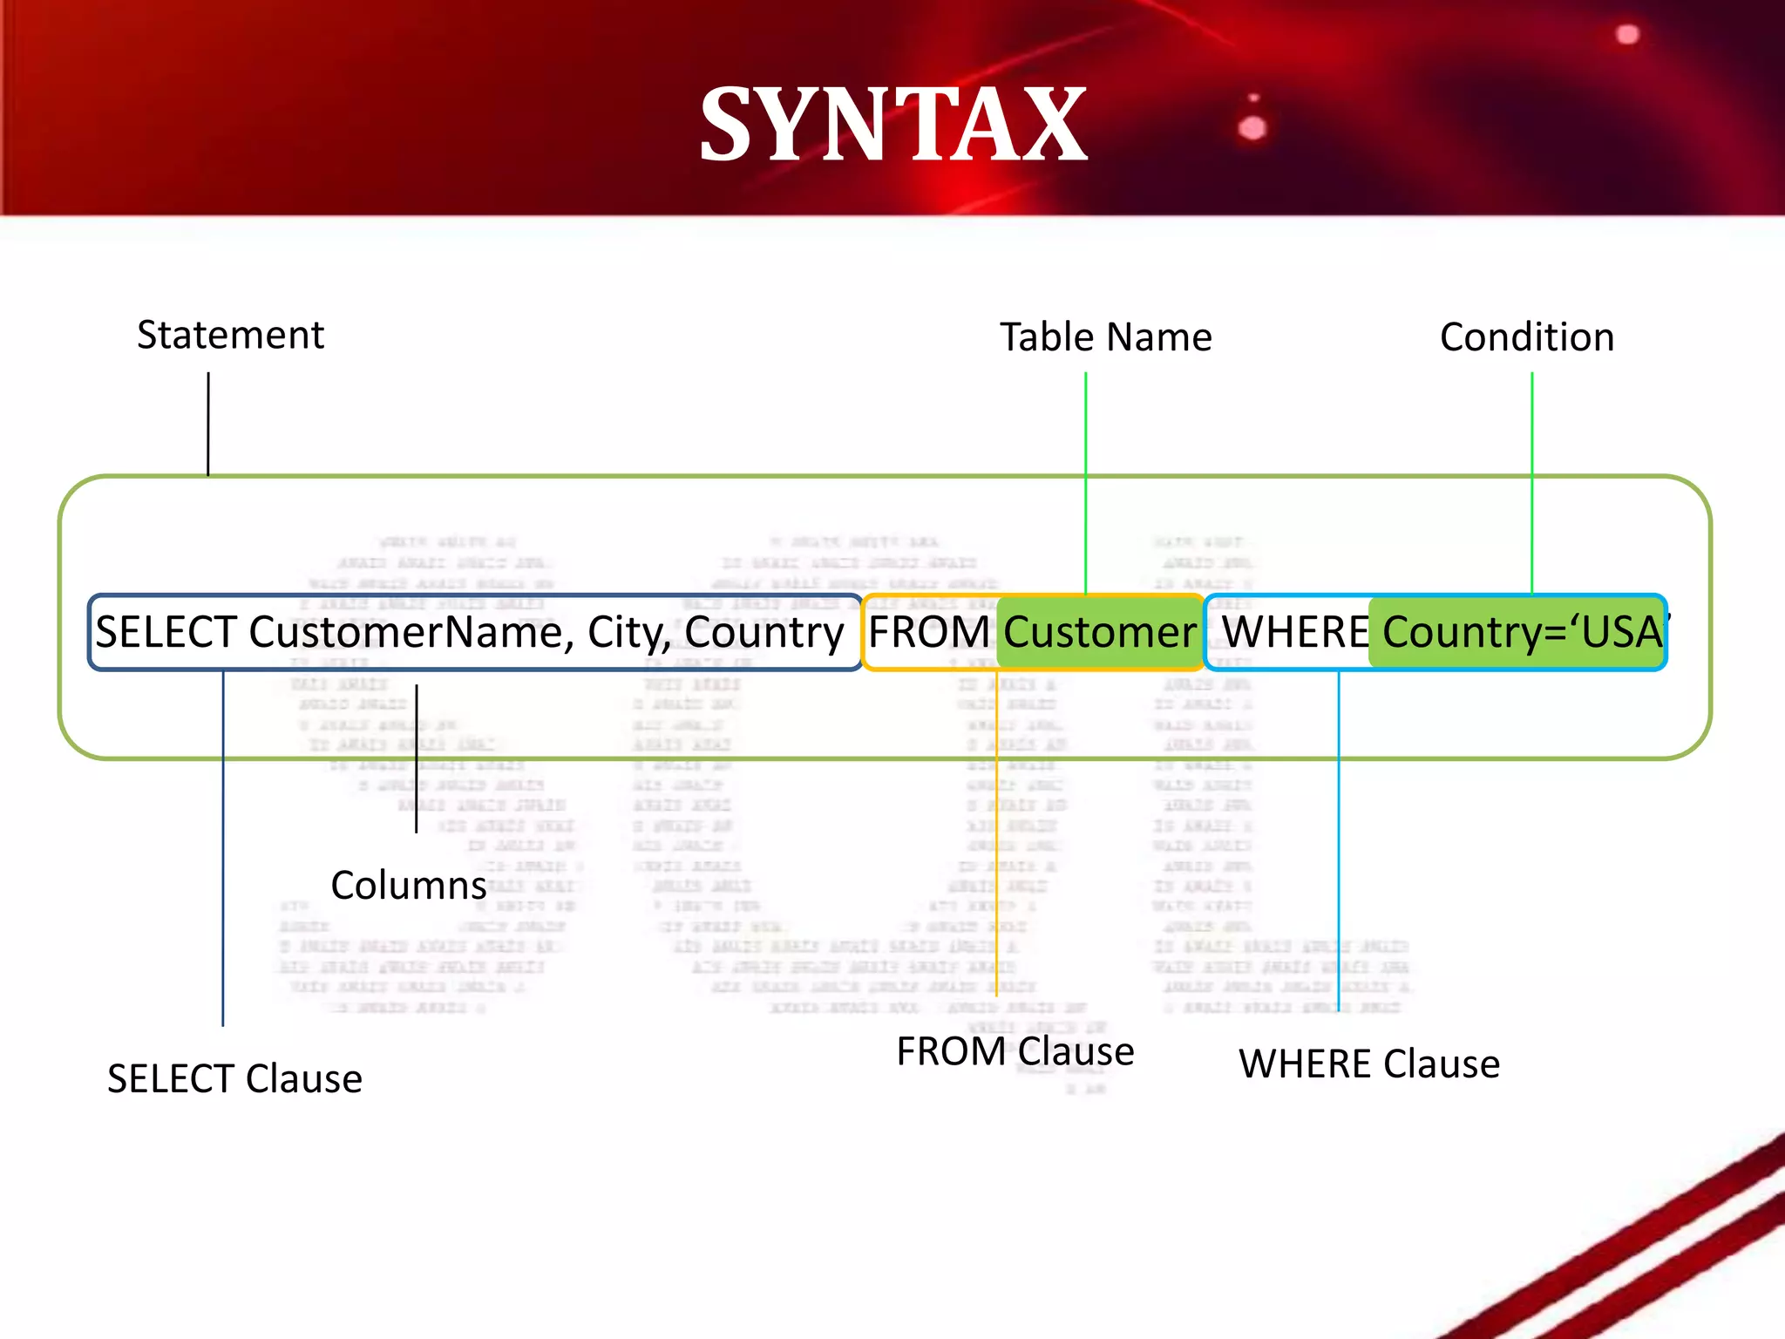Image resolution: width=1785 pixels, height=1339 pixels.
Task: Click the SYNTAX slide title
Action: (892, 125)
